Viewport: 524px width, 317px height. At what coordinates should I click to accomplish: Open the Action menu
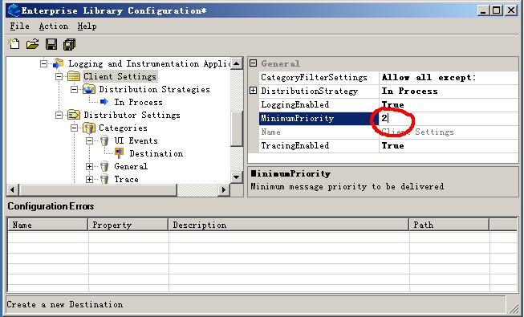coord(54,26)
